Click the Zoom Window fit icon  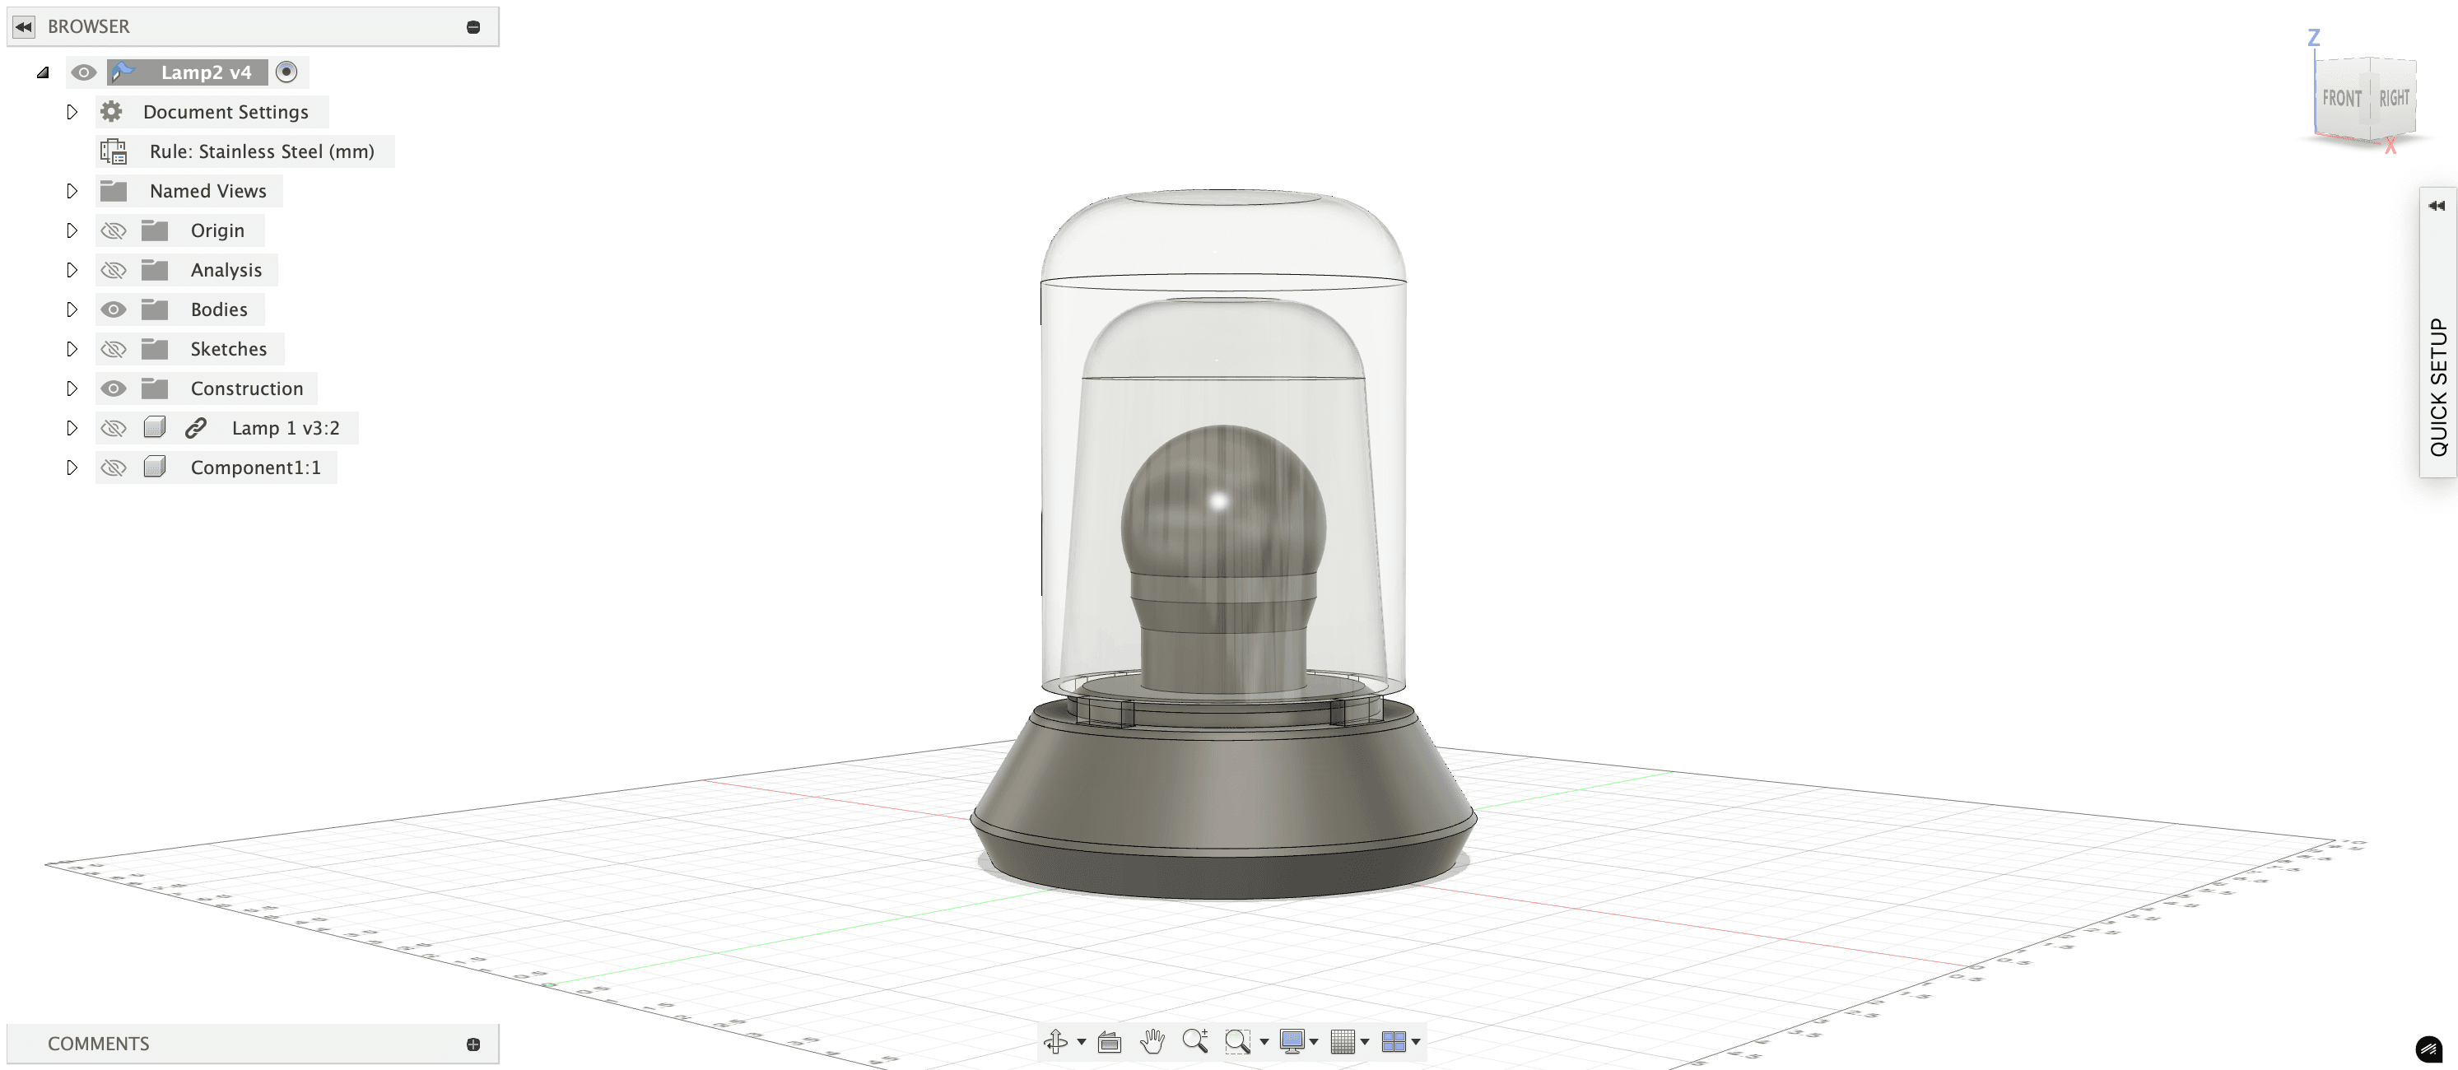click(x=1236, y=1041)
